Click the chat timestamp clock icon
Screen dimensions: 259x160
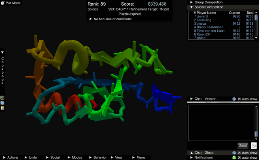254,145
